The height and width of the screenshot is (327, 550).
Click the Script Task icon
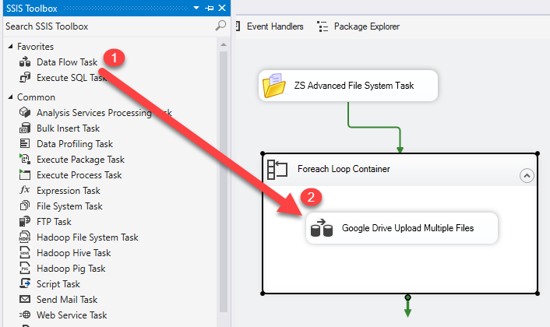click(x=24, y=284)
